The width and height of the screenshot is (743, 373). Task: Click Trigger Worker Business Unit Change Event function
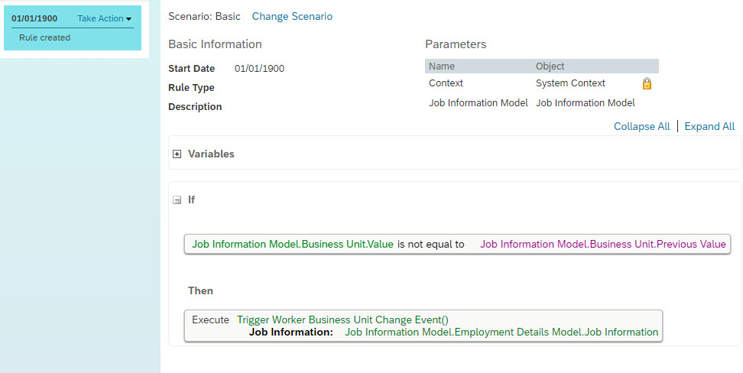pos(342,320)
